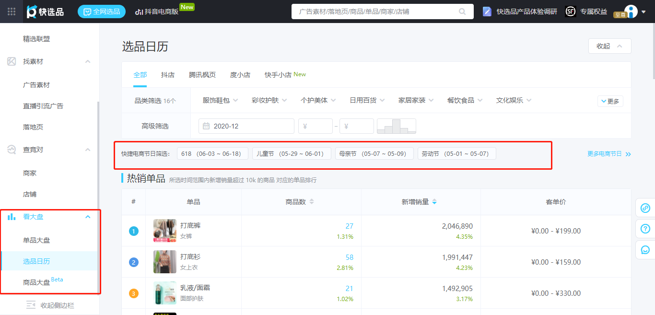Expand the 服饰鞋包 category dropdown

click(x=220, y=100)
